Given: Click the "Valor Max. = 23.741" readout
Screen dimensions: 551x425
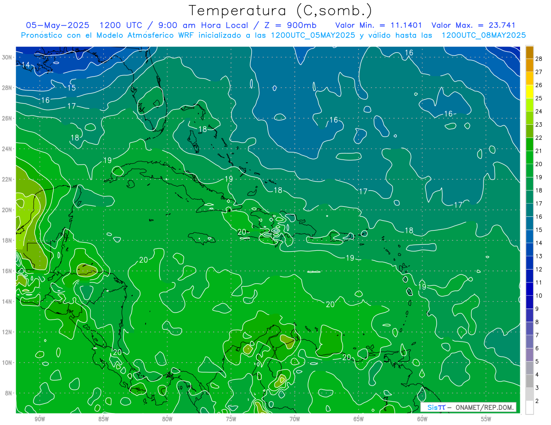Looking at the screenshot, I should pyautogui.click(x=473, y=25).
